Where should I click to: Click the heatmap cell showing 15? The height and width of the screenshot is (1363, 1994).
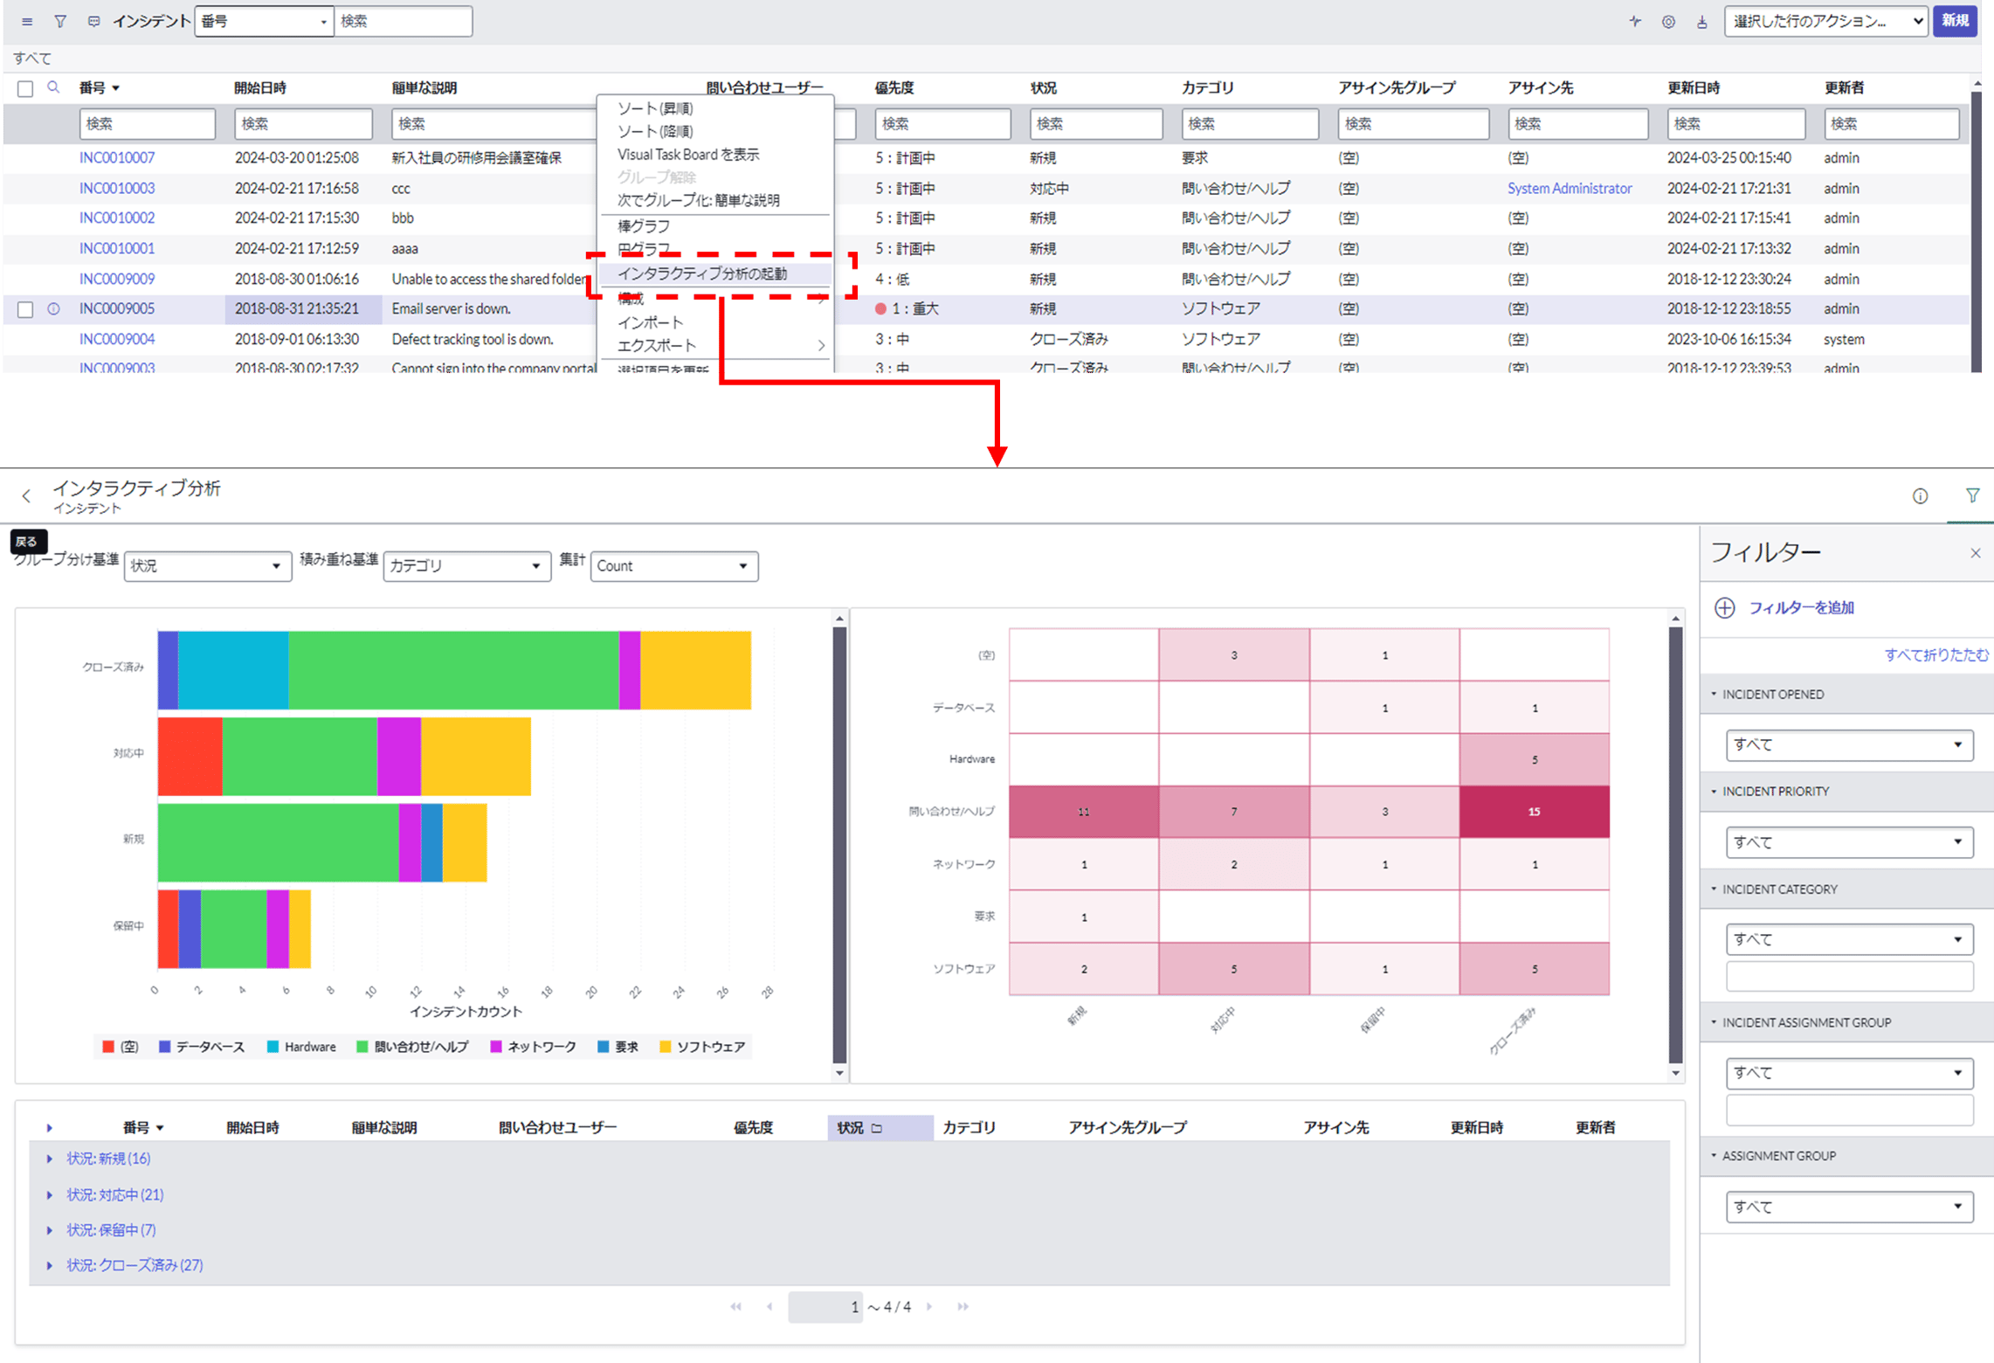[1534, 812]
